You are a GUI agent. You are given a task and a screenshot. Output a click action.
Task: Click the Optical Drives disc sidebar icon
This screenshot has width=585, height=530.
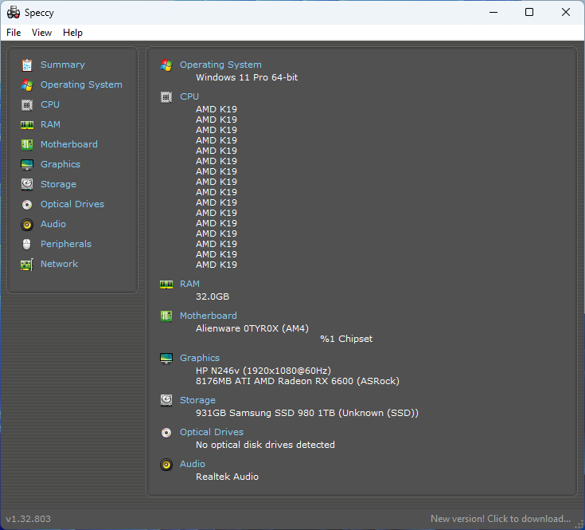(x=27, y=204)
